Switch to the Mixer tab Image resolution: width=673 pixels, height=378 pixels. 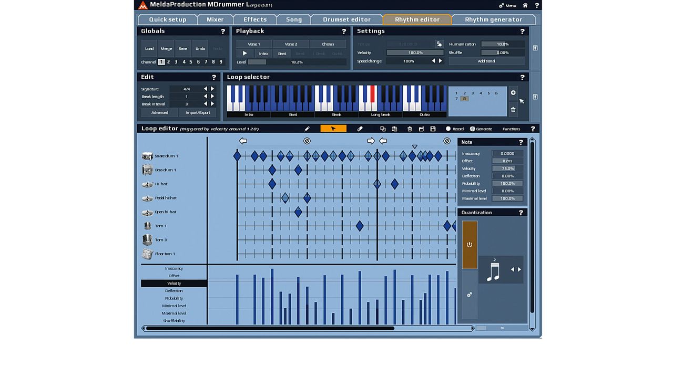click(x=215, y=19)
